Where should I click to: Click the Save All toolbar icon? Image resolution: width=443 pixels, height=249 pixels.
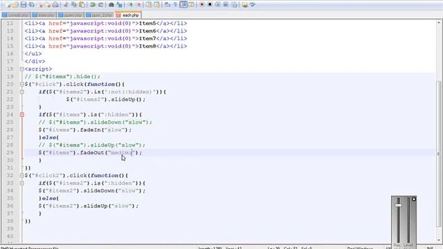click(32, 5)
